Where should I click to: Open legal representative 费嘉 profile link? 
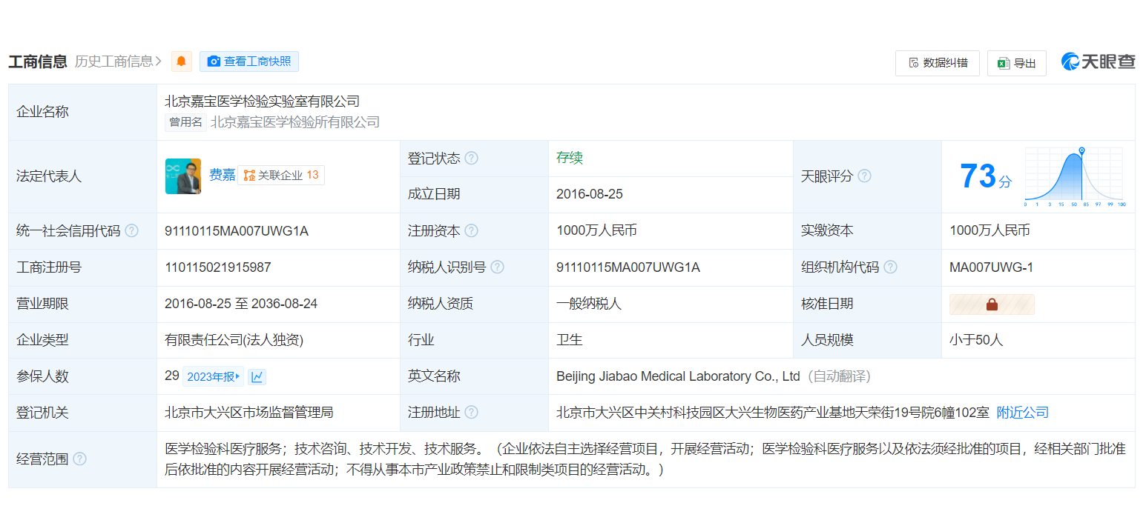click(x=222, y=176)
